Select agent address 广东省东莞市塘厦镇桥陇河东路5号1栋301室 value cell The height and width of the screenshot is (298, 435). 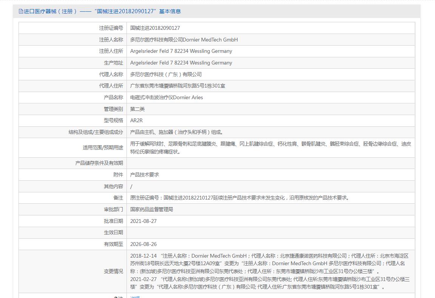click(x=177, y=86)
